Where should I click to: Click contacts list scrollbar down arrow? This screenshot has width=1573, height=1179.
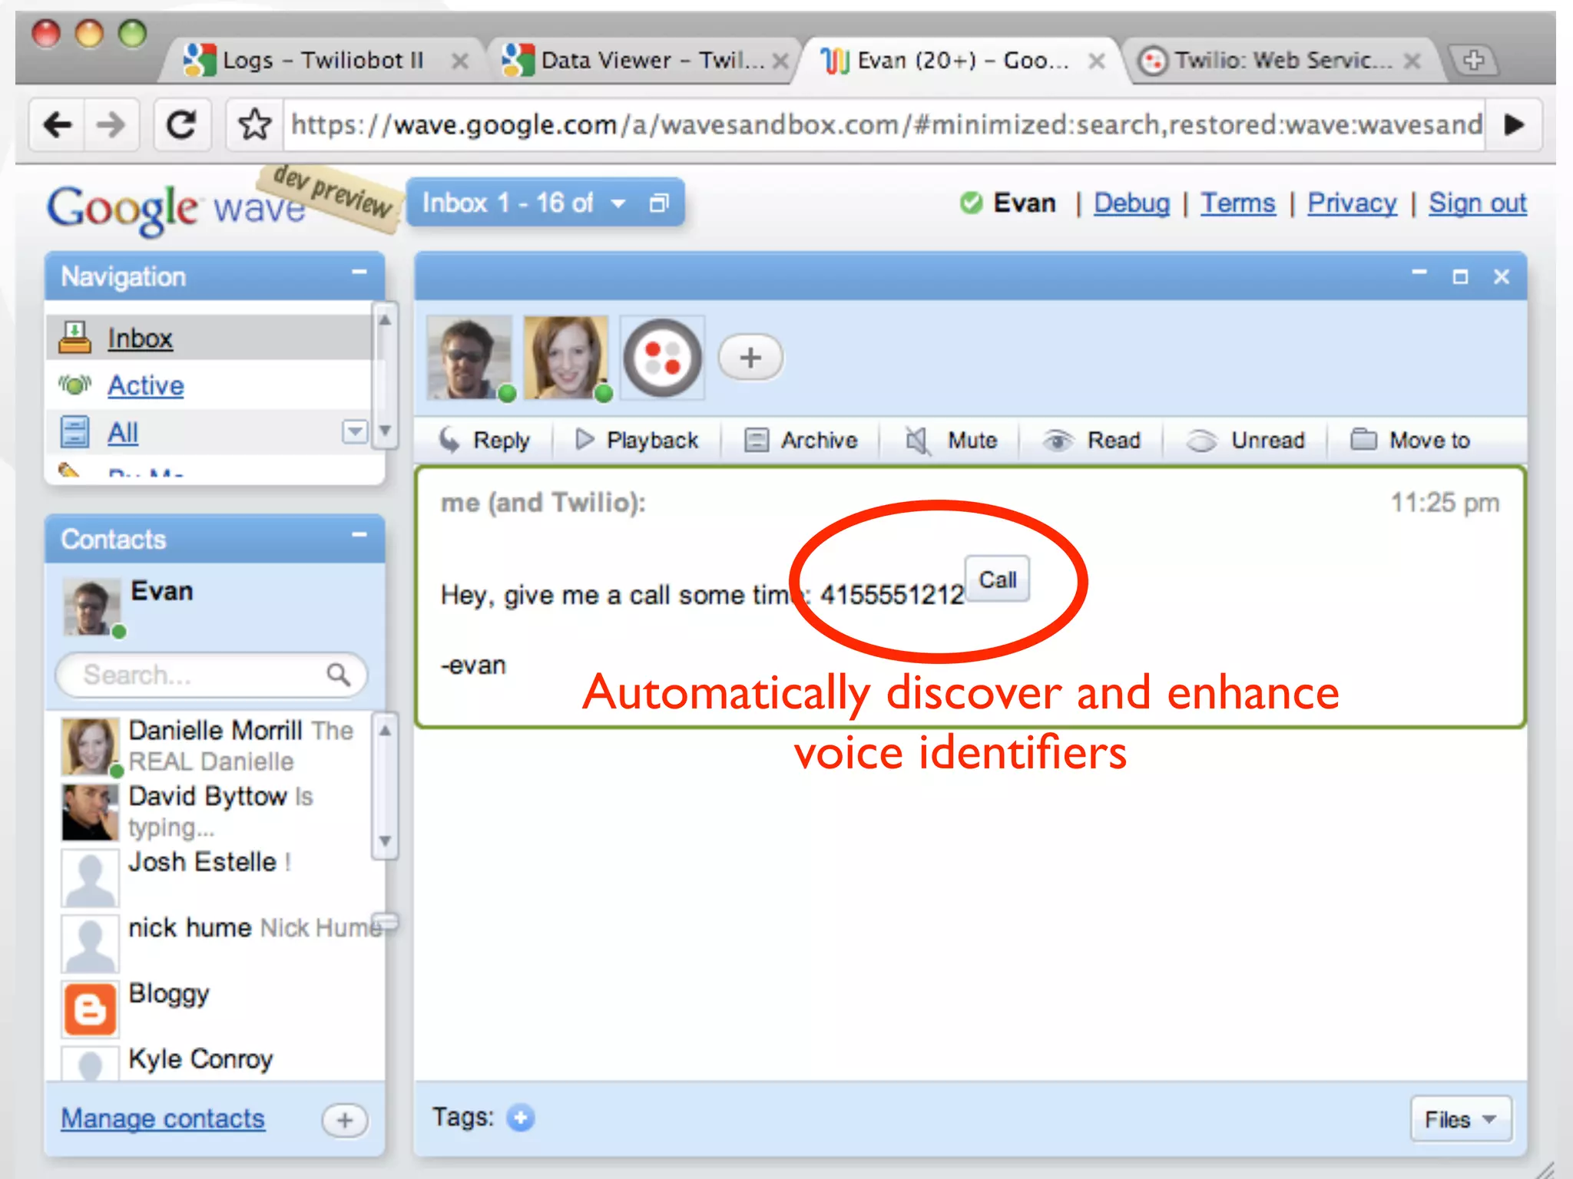click(x=386, y=841)
